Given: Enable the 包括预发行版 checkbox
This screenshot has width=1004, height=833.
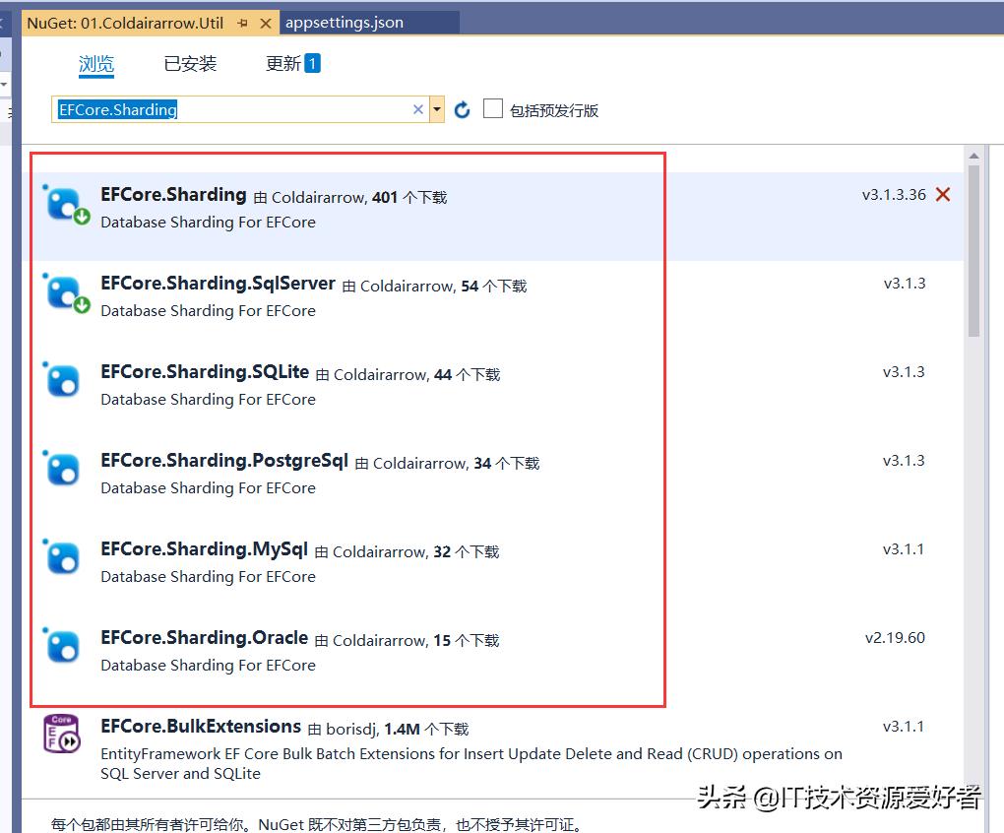Looking at the screenshot, I should (492, 109).
